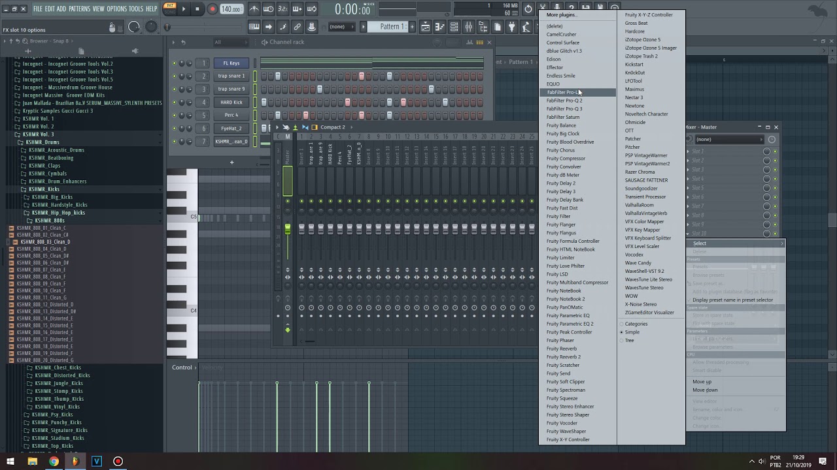Screen dimensions: 837x470
Task: Open Mixer Master input (none) dropdown
Action: [728, 139]
